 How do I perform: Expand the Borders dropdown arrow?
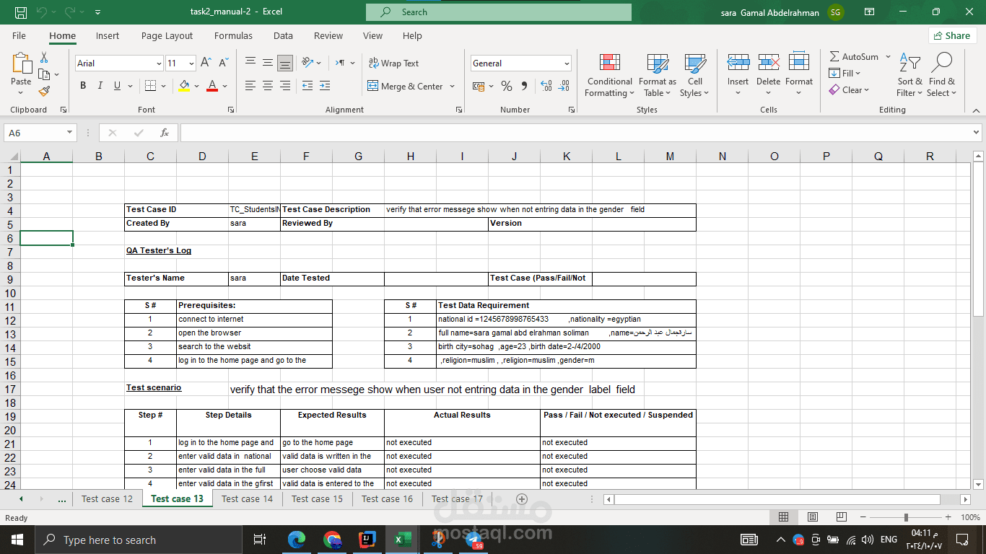pos(163,86)
